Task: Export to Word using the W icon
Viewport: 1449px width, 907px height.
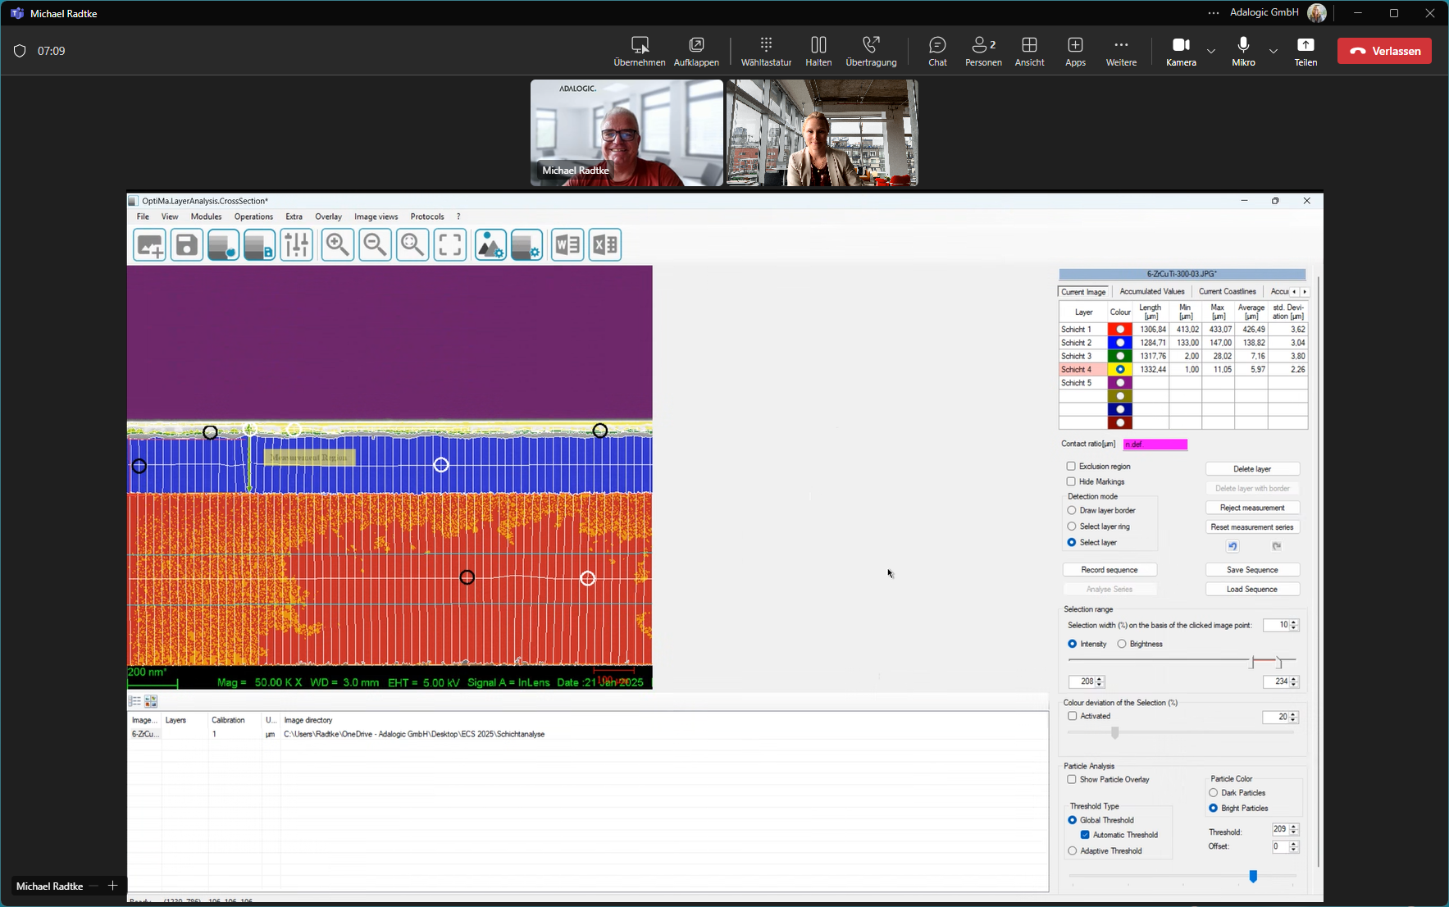Action: [567, 245]
